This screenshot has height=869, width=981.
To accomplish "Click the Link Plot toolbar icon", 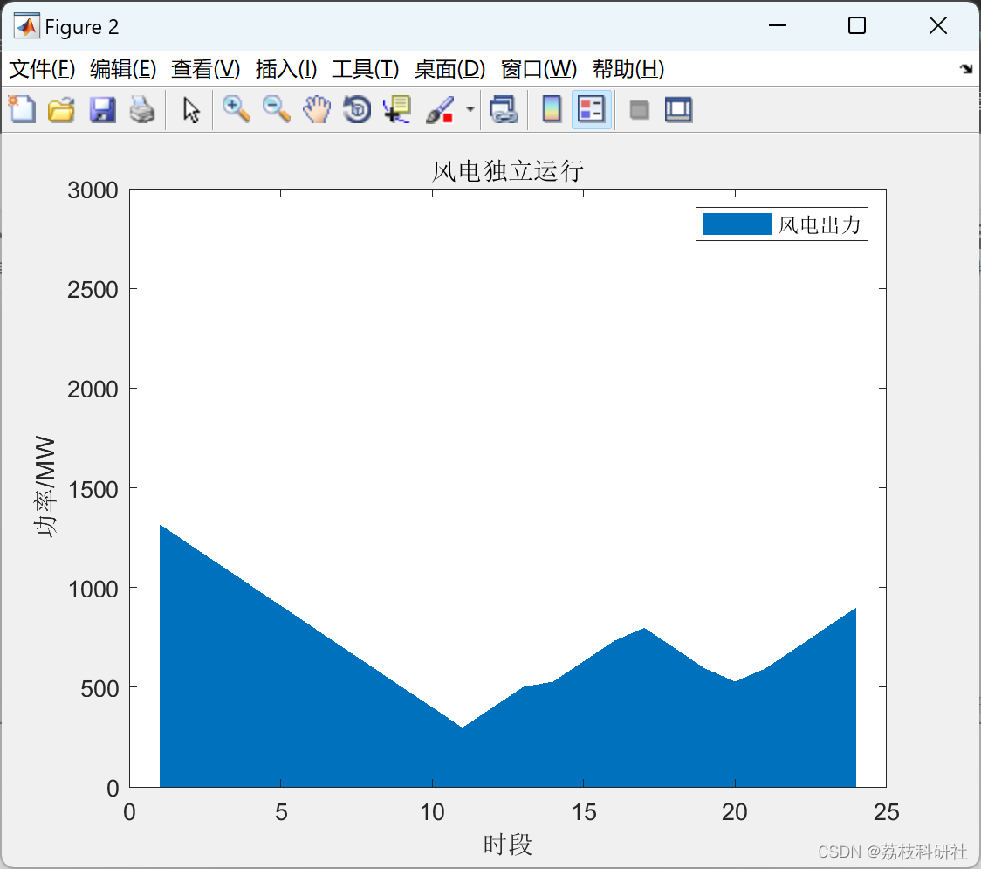I will tap(504, 109).
